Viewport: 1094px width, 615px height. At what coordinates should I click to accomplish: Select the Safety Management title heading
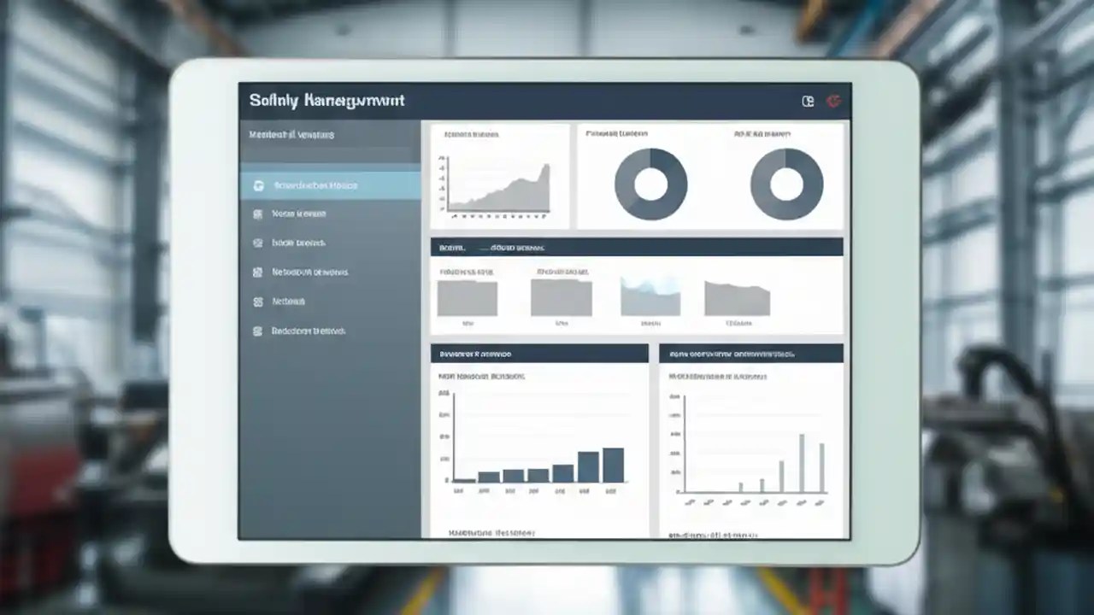point(327,100)
